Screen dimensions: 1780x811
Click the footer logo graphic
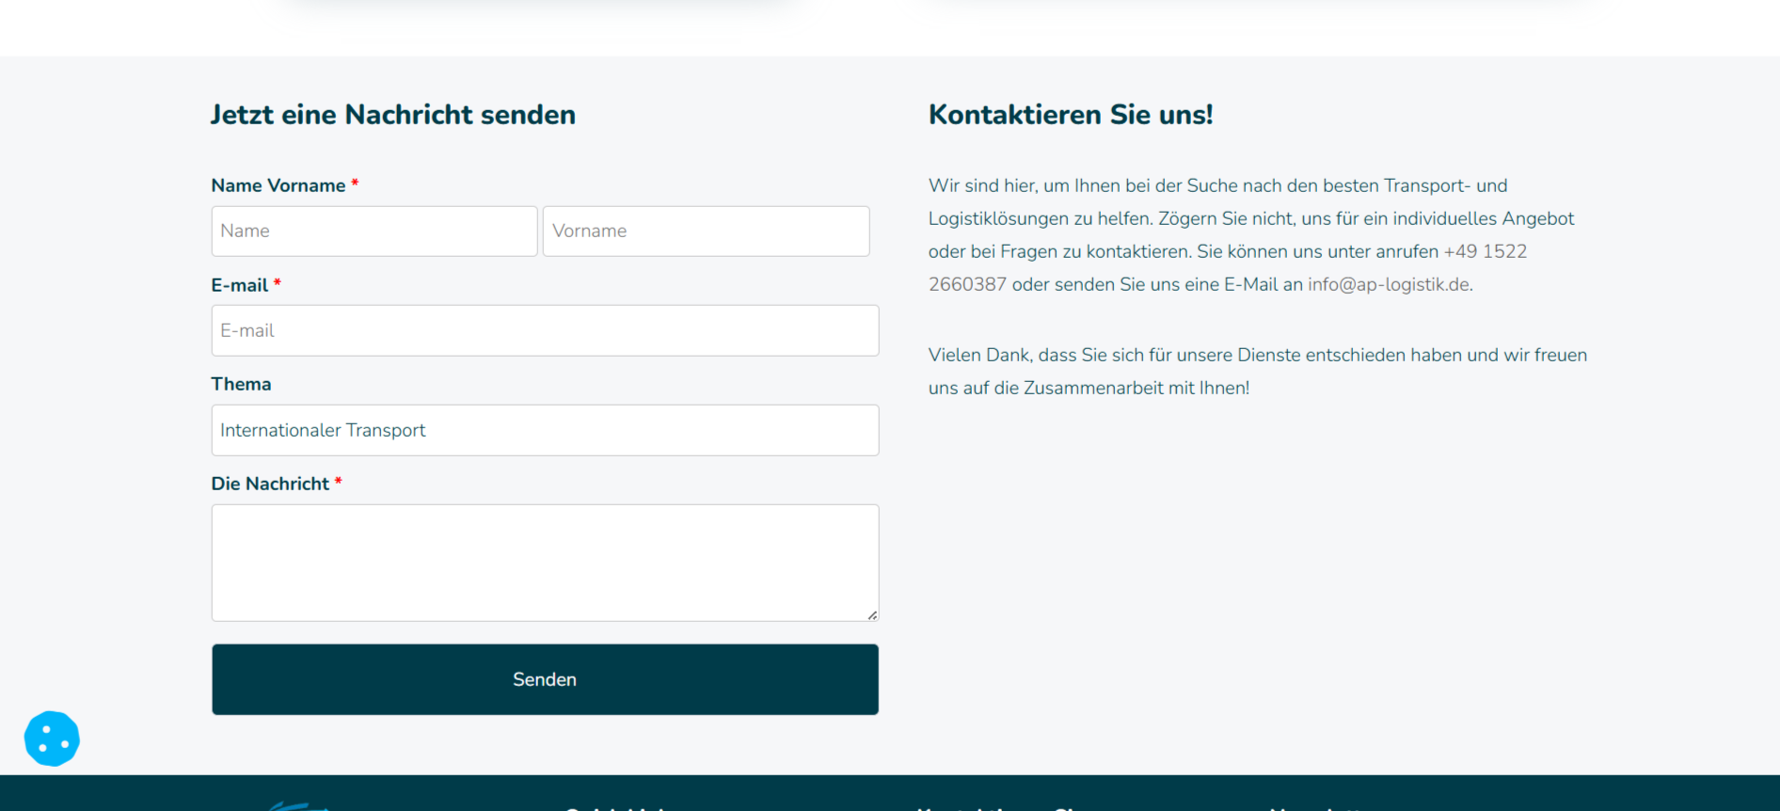coord(296,805)
